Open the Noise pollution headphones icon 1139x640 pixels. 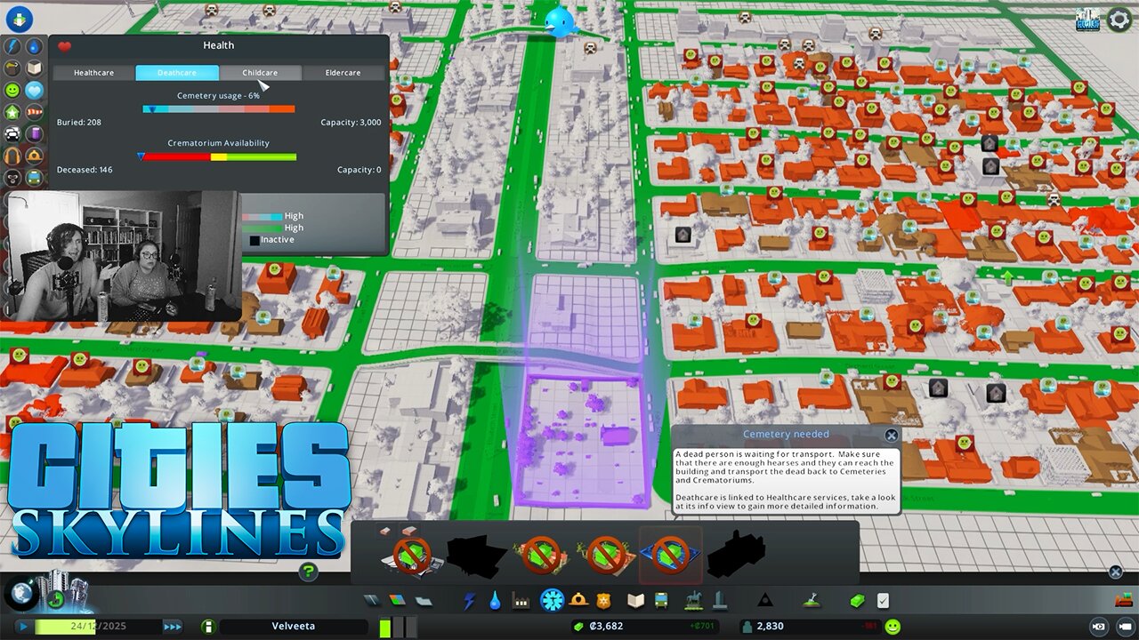click(12, 156)
